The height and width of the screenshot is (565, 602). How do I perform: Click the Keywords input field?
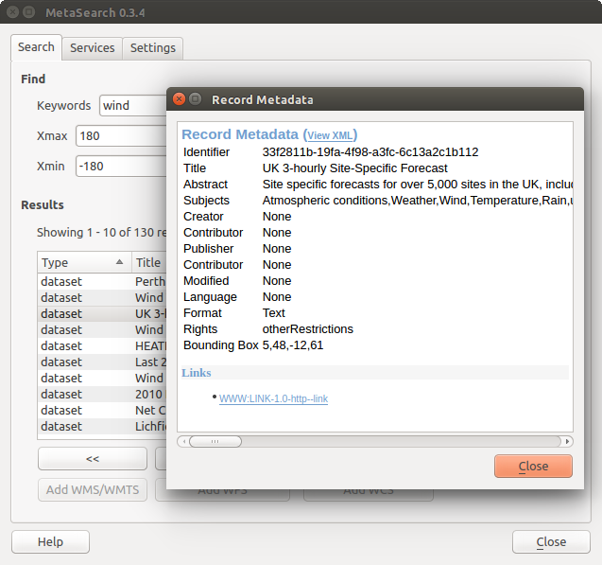coord(132,106)
